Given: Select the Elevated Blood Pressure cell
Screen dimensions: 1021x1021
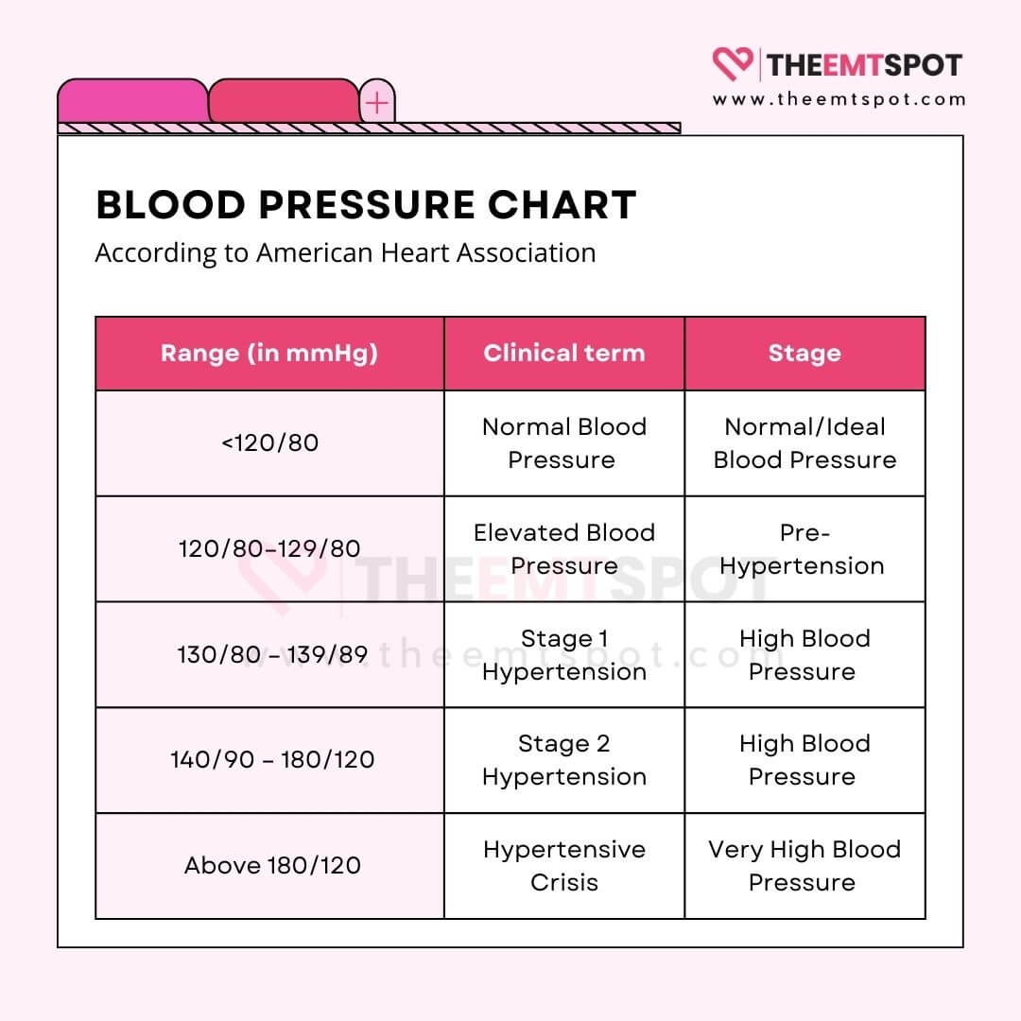Looking at the screenshot, I should [x=564, y=549].
